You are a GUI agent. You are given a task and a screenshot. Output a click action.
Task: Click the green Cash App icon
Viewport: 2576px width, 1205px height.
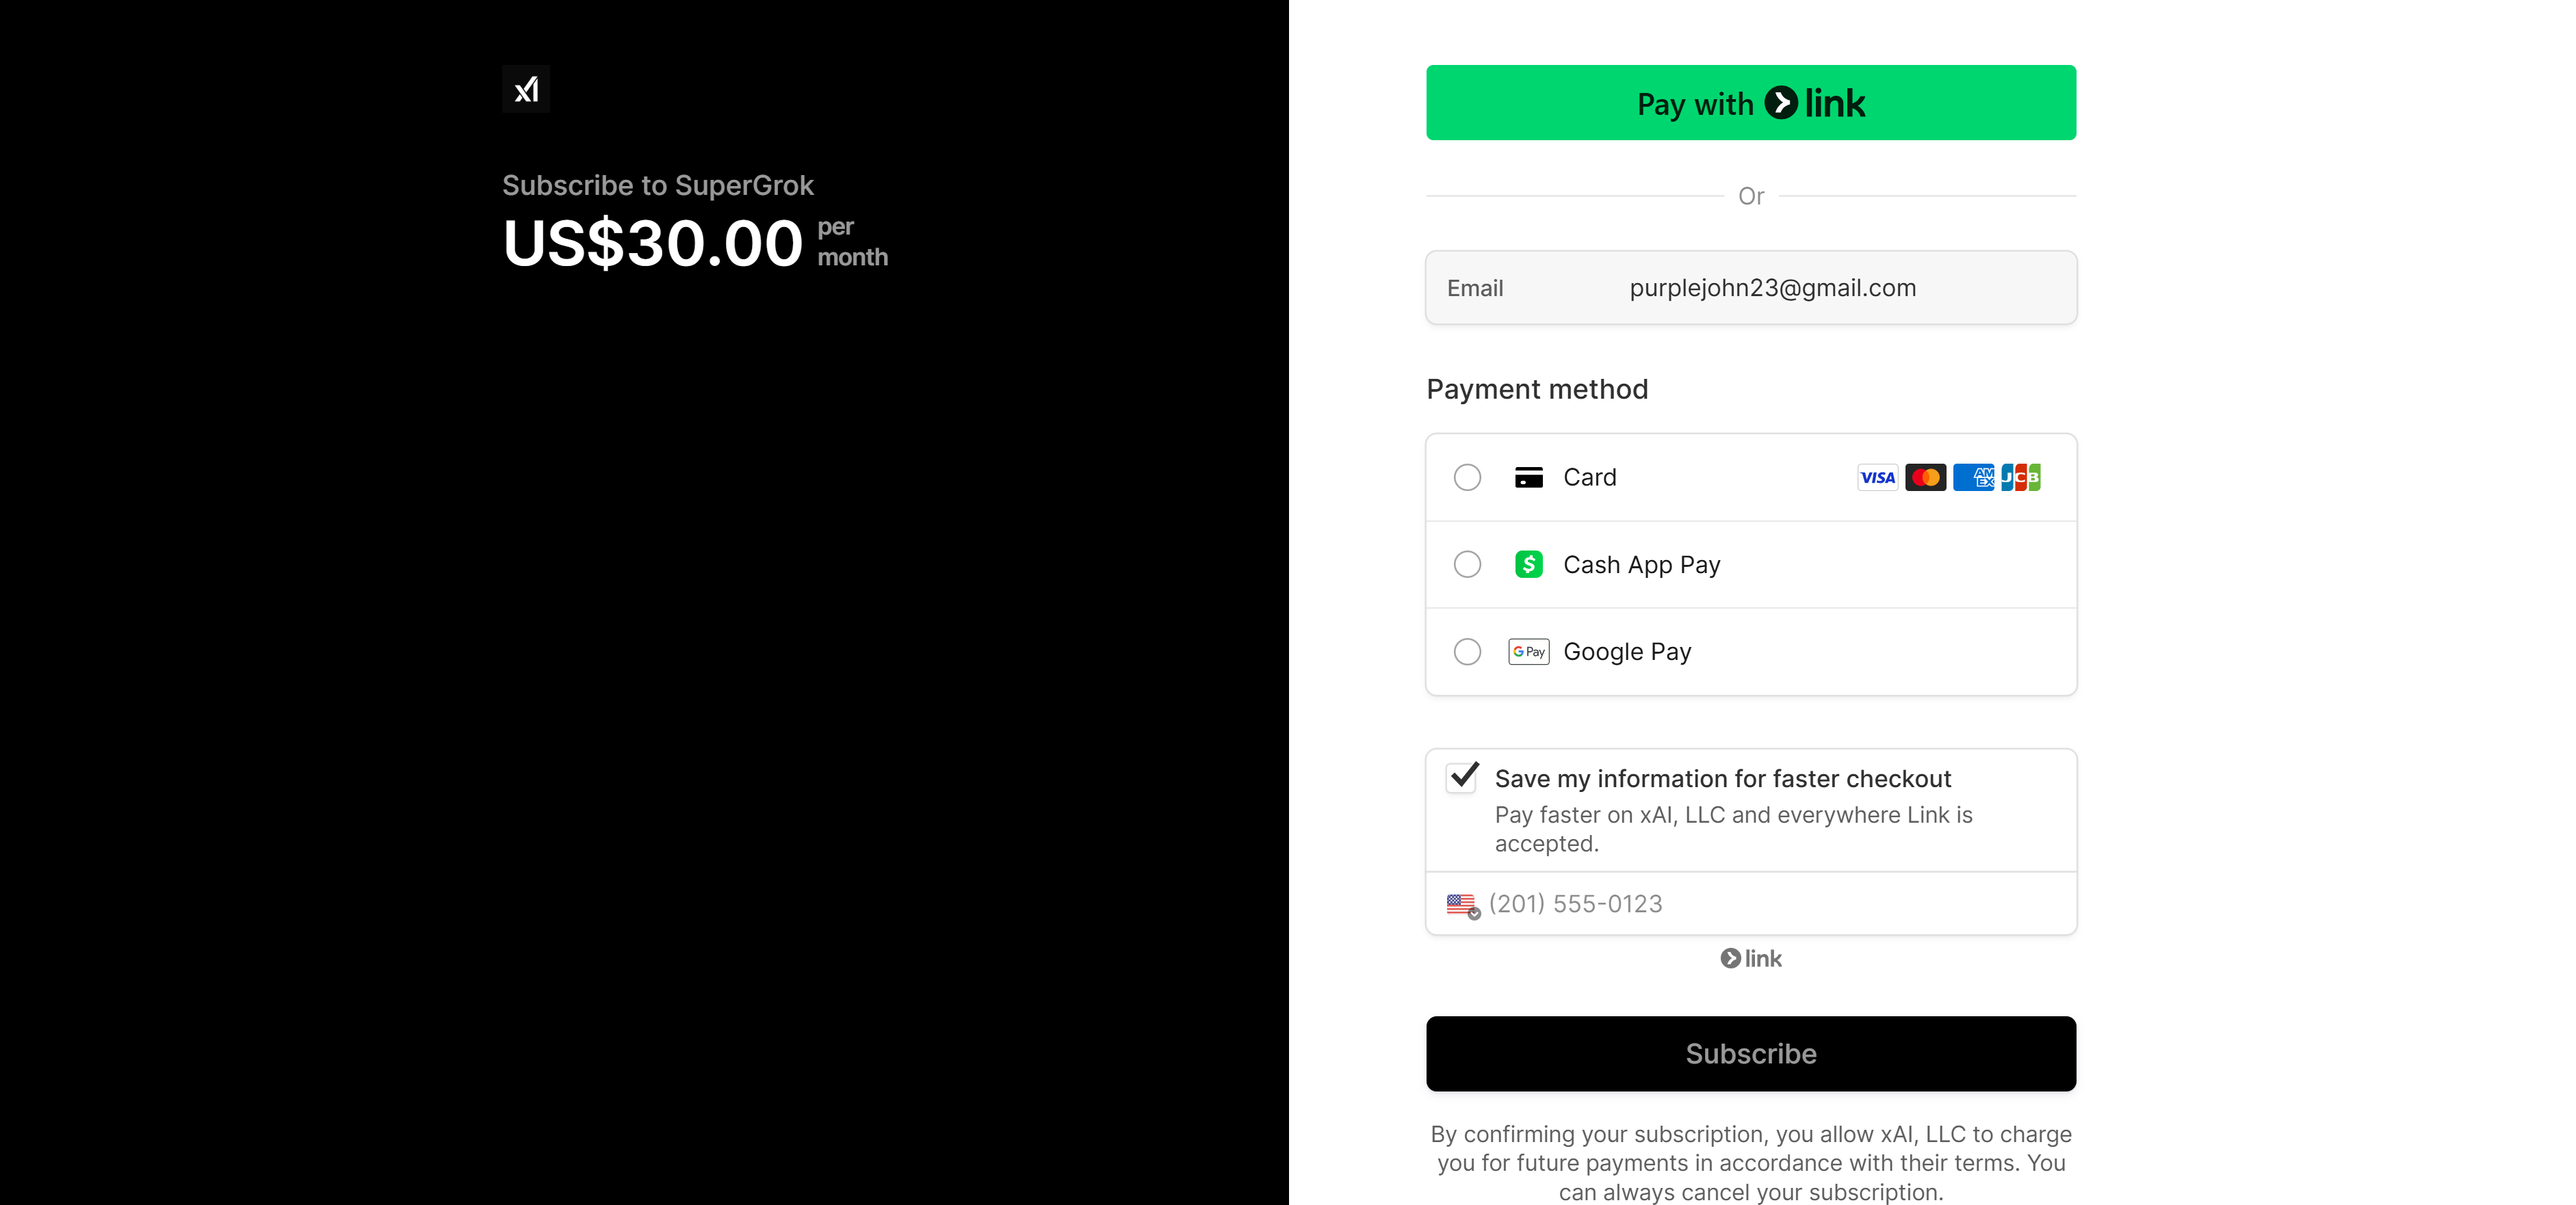(x=1528, y=564)
